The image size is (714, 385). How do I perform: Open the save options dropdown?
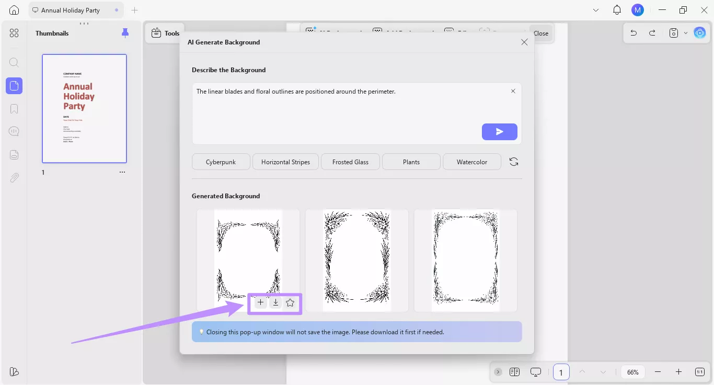pos(686,32)
